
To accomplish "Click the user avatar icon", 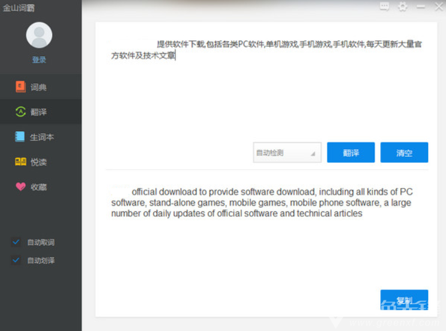I will 39,35.
